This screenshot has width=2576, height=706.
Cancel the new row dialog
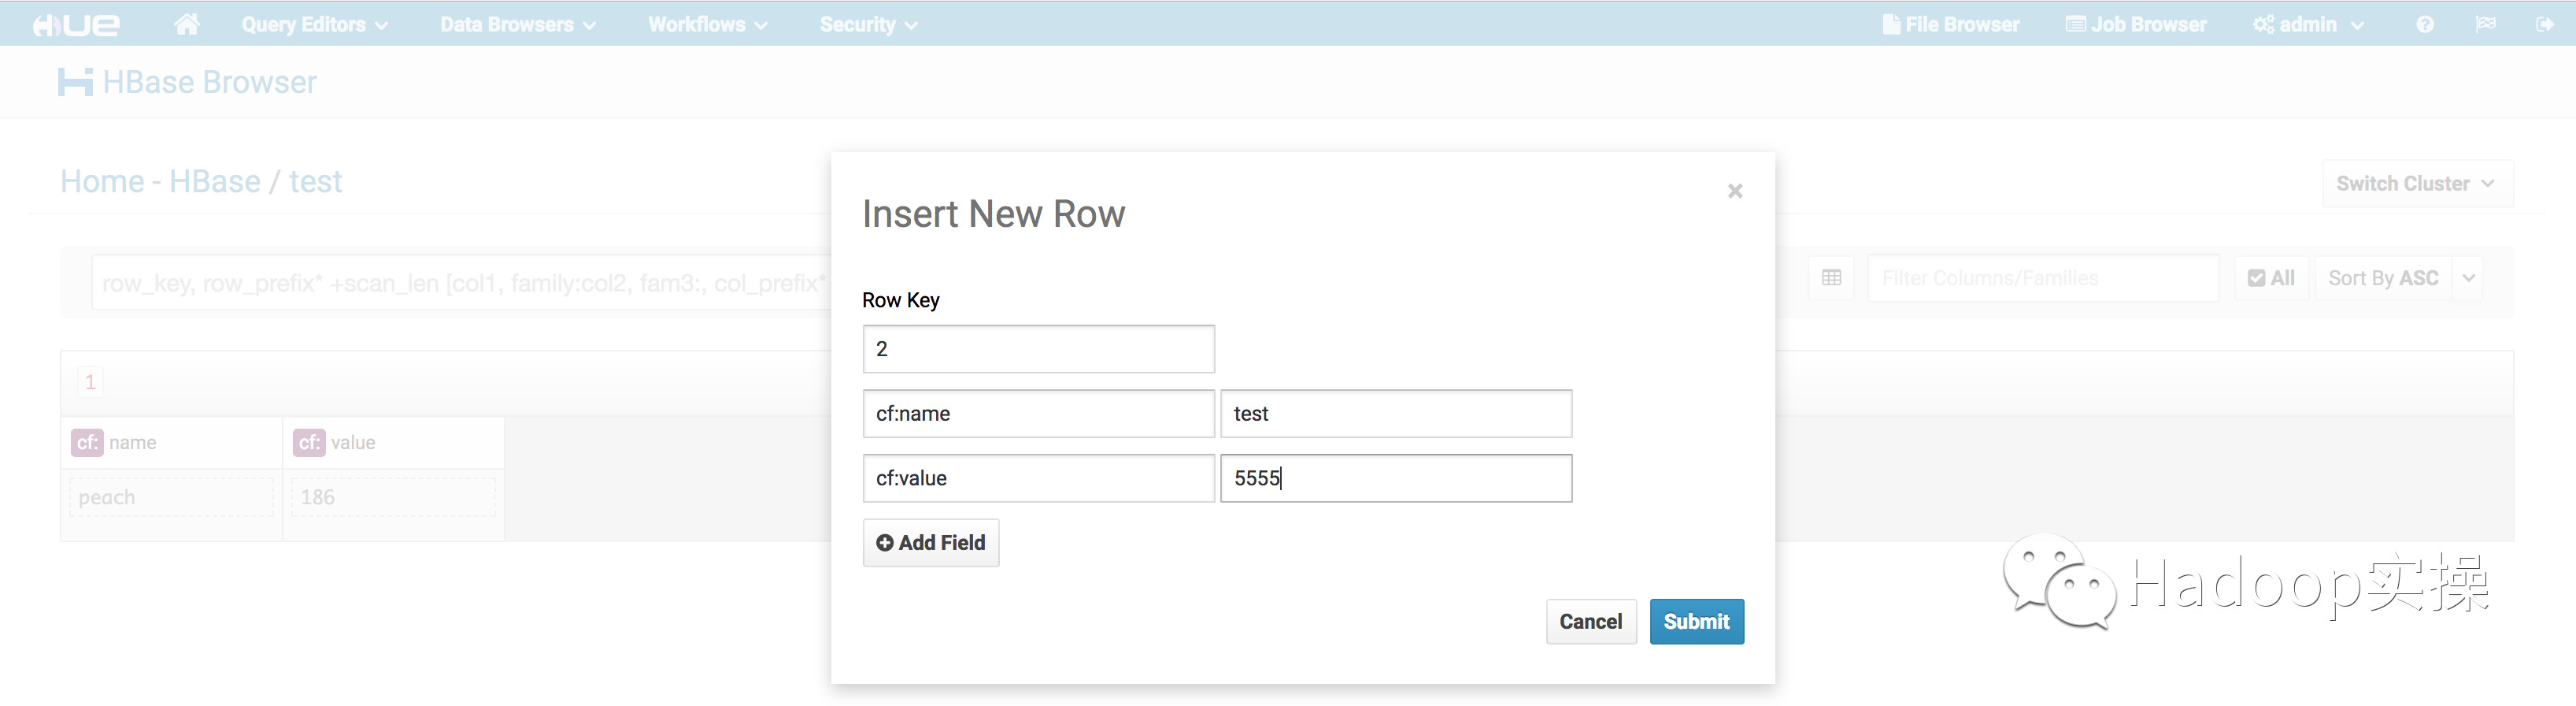pyautogui.click(x=1590, y=622)
